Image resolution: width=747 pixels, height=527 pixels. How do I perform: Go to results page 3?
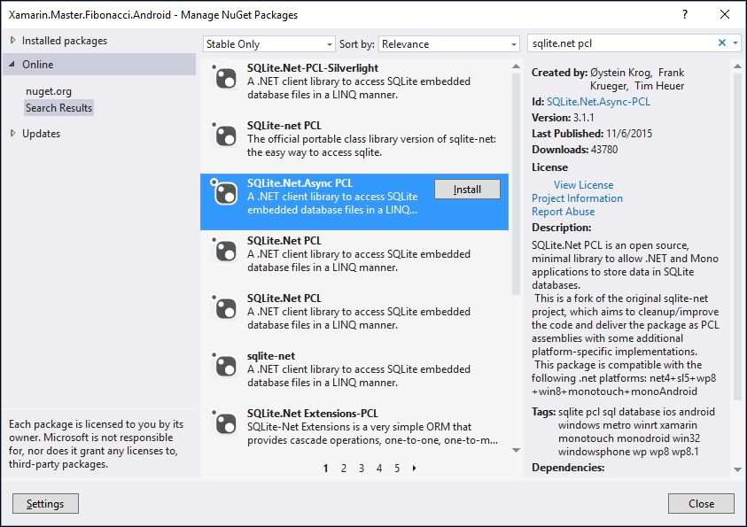362,468
